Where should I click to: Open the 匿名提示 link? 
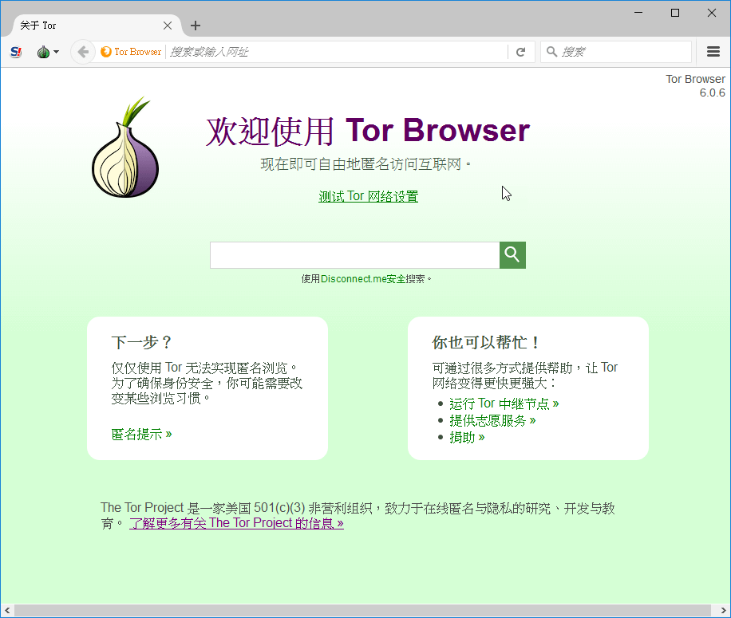point(141,434)
